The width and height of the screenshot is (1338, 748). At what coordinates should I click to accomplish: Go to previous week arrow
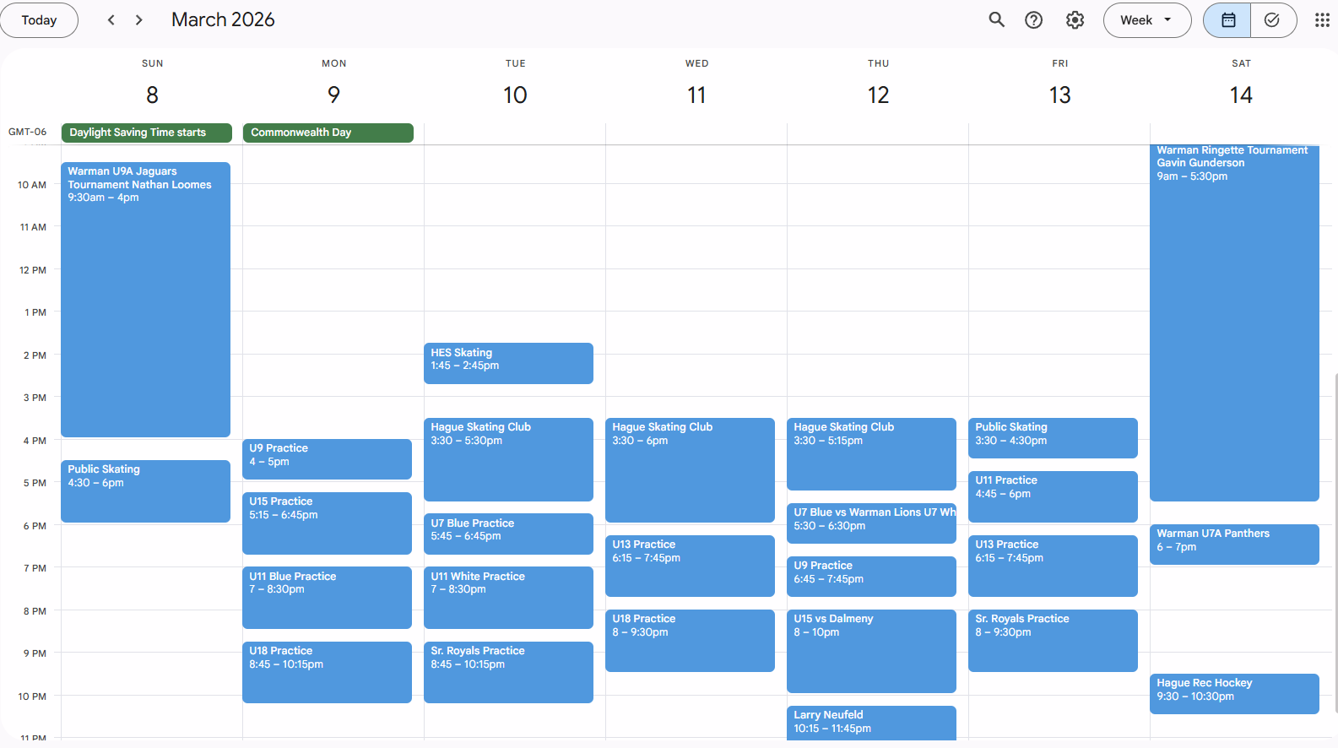111,20
